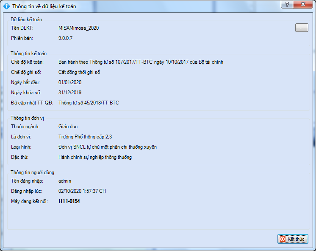
Task: Click the Loại hình label
Action: 21,147
